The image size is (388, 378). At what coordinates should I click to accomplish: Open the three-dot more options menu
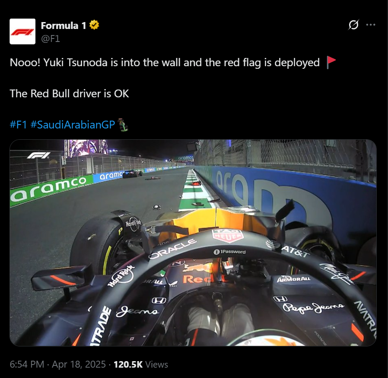[x=371, y=25]
